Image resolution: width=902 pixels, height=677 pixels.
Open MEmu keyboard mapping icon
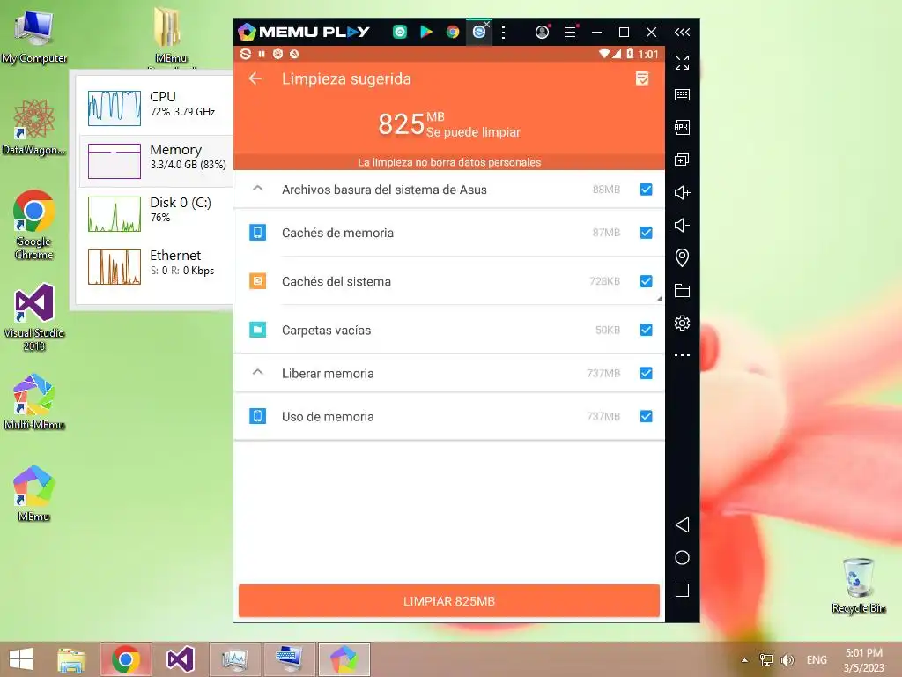[683, 94]
